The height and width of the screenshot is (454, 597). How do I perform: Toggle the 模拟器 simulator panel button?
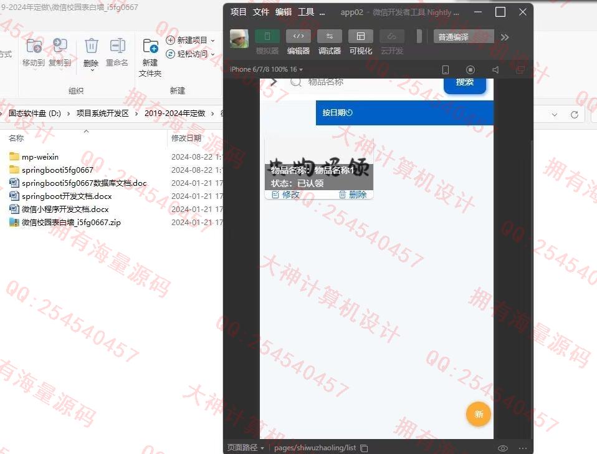tap(267, 42)
